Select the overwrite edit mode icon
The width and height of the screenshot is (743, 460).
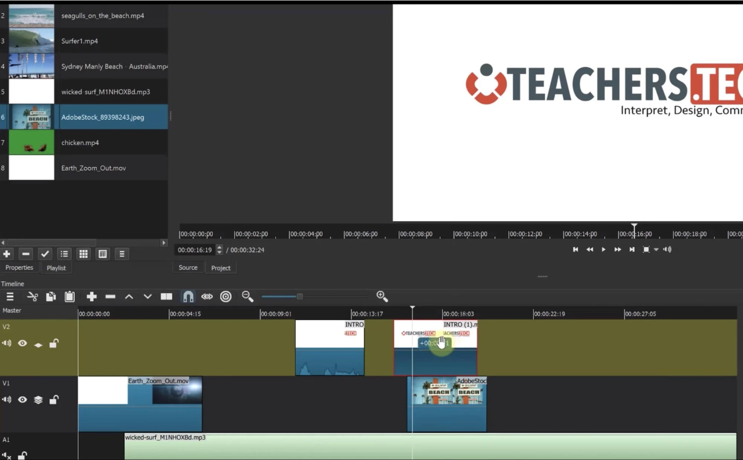click(147, 296)
